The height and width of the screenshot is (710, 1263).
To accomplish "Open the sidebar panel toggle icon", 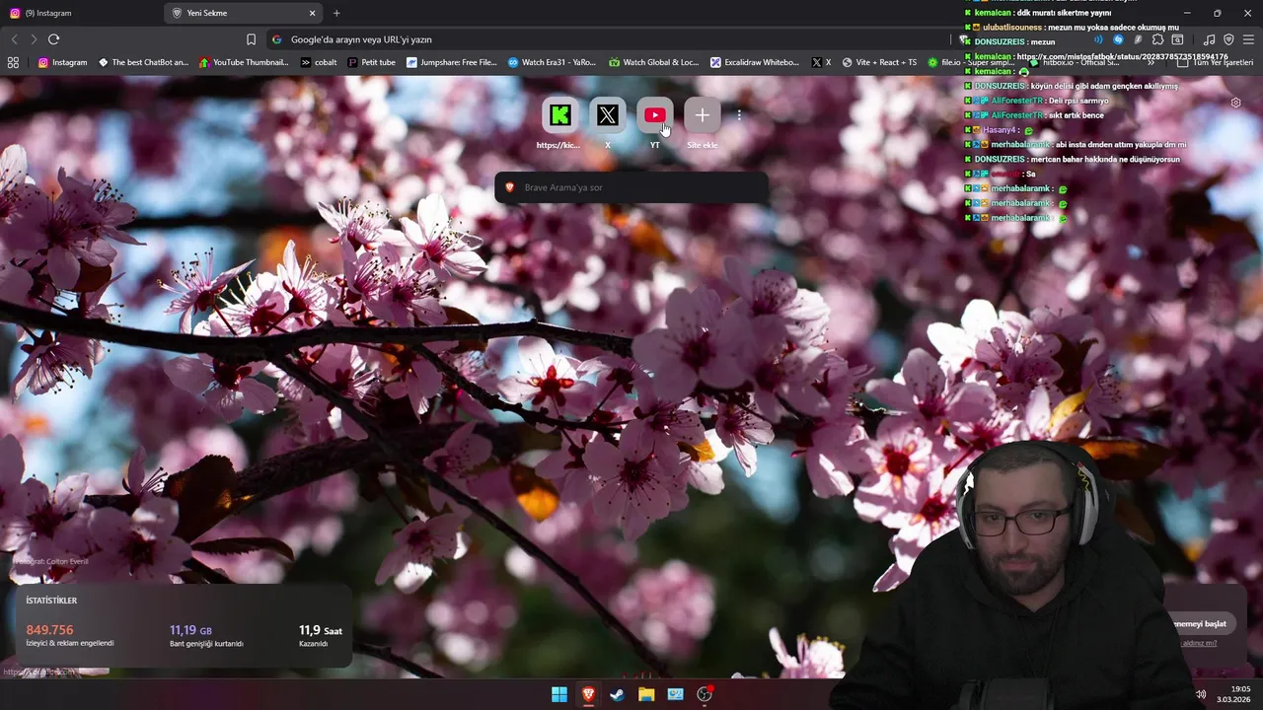I will (1177, 39).
